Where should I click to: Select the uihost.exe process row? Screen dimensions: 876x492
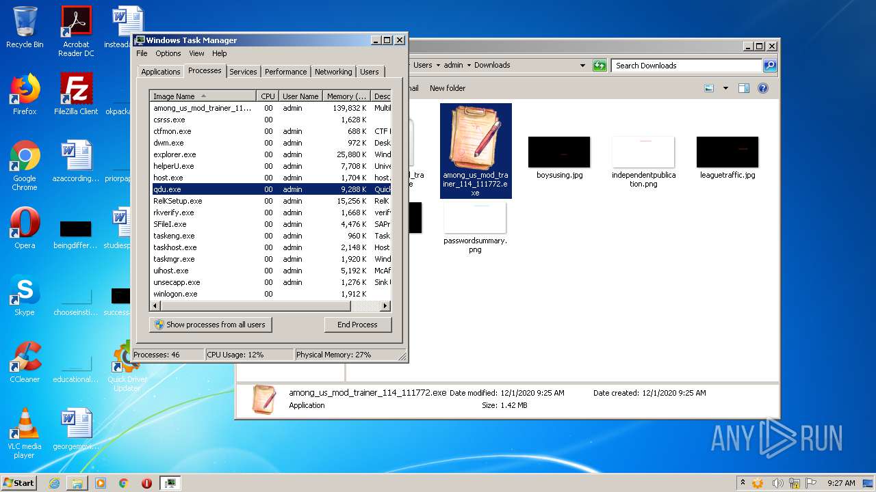pos(271,271)
